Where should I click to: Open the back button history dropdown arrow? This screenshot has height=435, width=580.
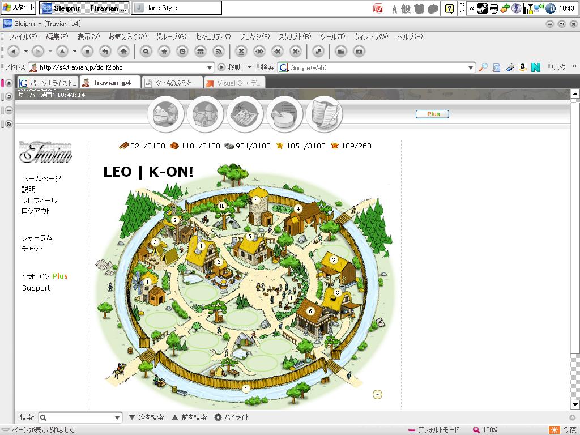pyautogui.click(x=25, y=52)
